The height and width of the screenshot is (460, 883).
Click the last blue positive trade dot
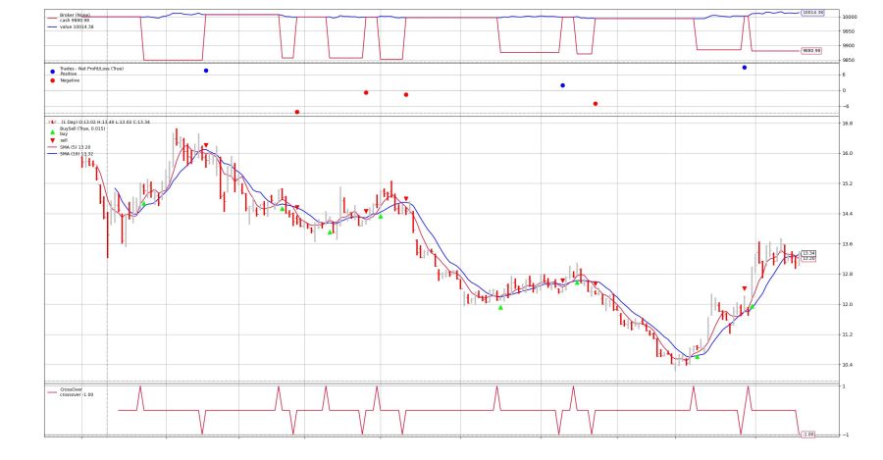coord(745,68)
